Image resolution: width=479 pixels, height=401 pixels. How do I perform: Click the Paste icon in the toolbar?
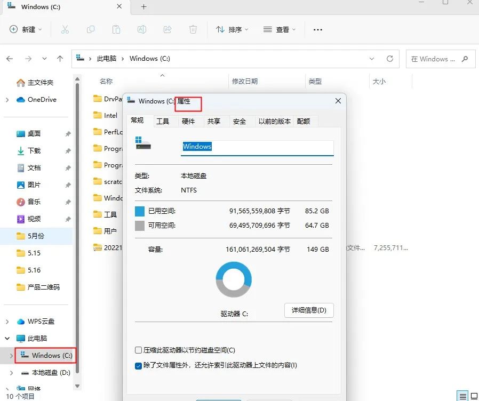pos(116,29)
